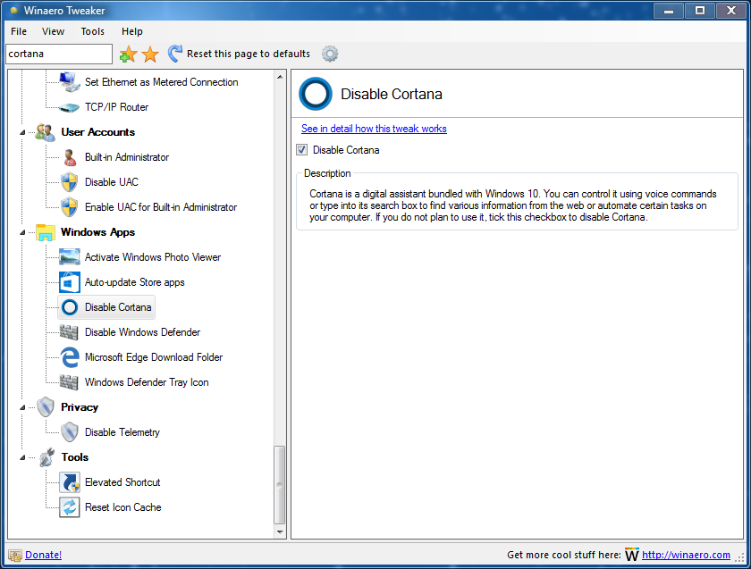Select the Windows Apps category label

[97, 232]
